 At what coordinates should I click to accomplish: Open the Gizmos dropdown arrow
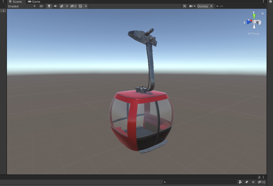click(211, 6)
